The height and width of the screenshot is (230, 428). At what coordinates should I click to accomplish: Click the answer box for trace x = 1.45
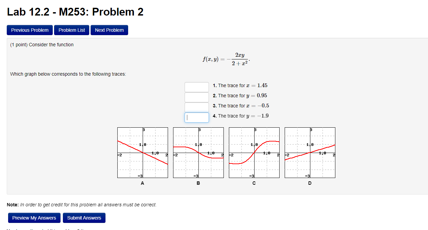click(x=196, y=87)
